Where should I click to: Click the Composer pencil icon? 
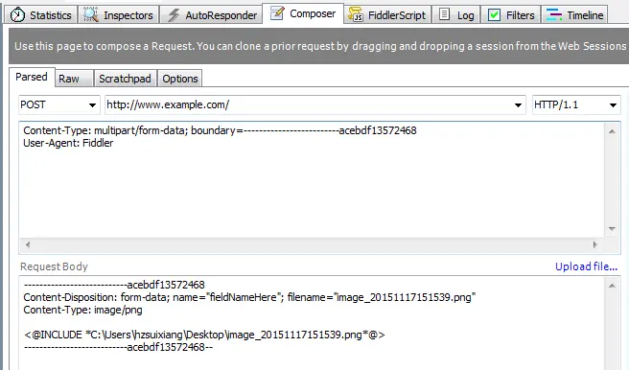(277, 13)
